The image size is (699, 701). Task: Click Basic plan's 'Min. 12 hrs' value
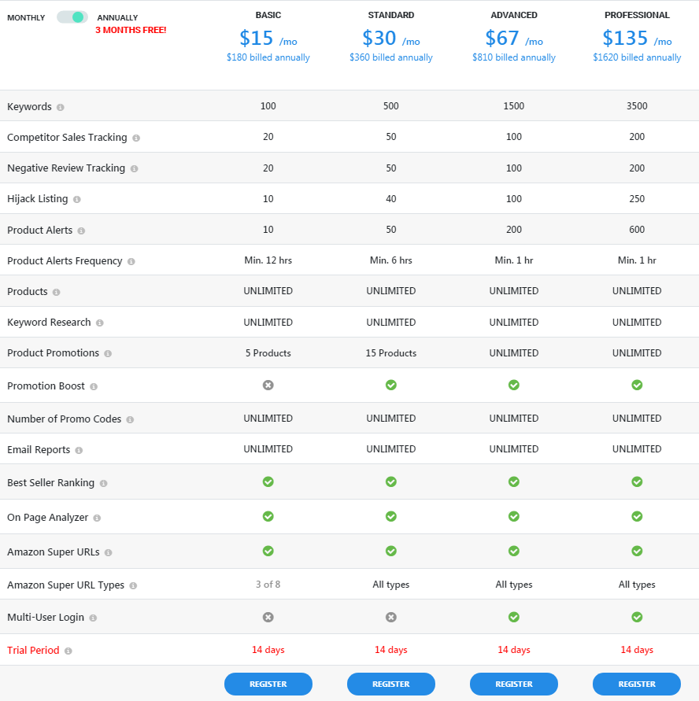268,260
